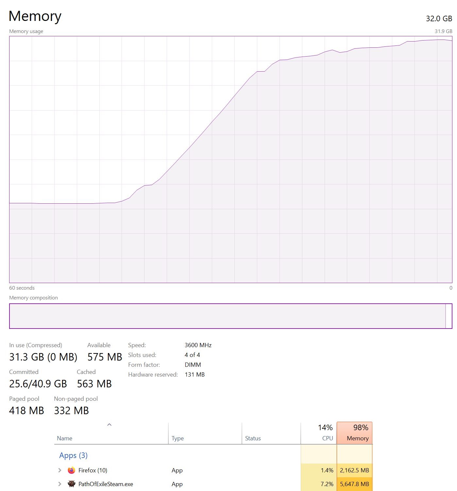The image size is (457, 491).
Task: Click the 418 MB paged pool value
Action: [26, 411]
